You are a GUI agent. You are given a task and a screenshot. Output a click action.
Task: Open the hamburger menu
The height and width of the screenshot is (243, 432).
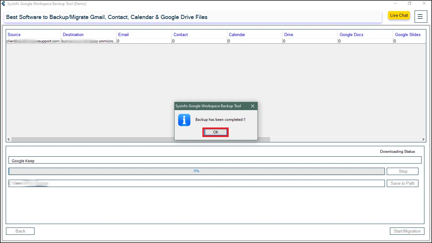pos(420,17)
